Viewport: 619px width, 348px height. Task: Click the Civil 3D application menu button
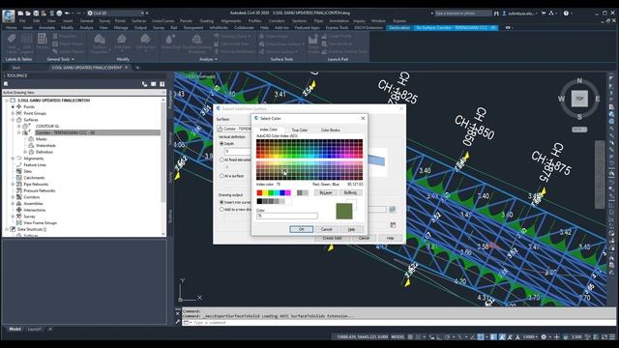click(9, 15)
